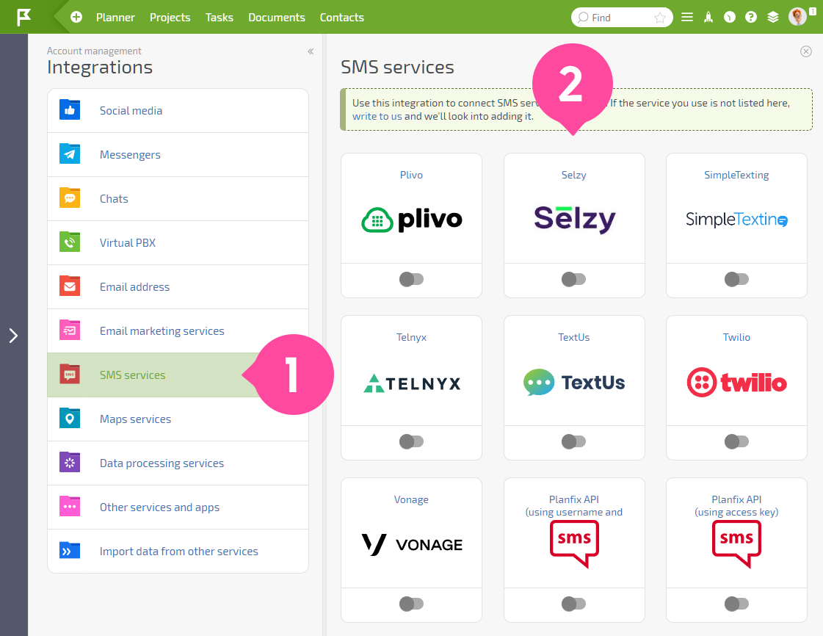This screenshot has height=636, width=823.
Task: Open Import data from other services
Action: pyautogui.click(x=178, y=552)
